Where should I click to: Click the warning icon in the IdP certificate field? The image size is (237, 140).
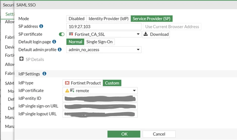[67, 90]
